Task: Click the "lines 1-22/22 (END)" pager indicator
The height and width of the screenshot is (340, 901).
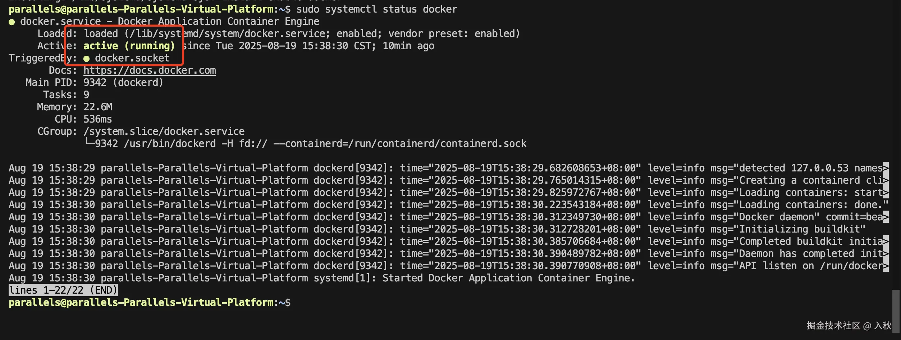Action: [63, 290]
